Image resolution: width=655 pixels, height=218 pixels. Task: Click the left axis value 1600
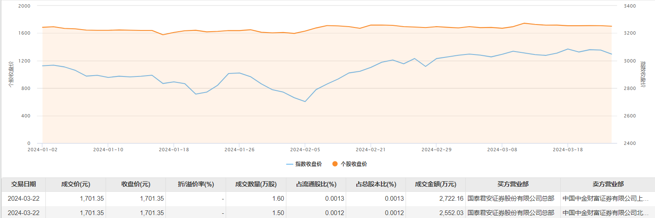25,33
